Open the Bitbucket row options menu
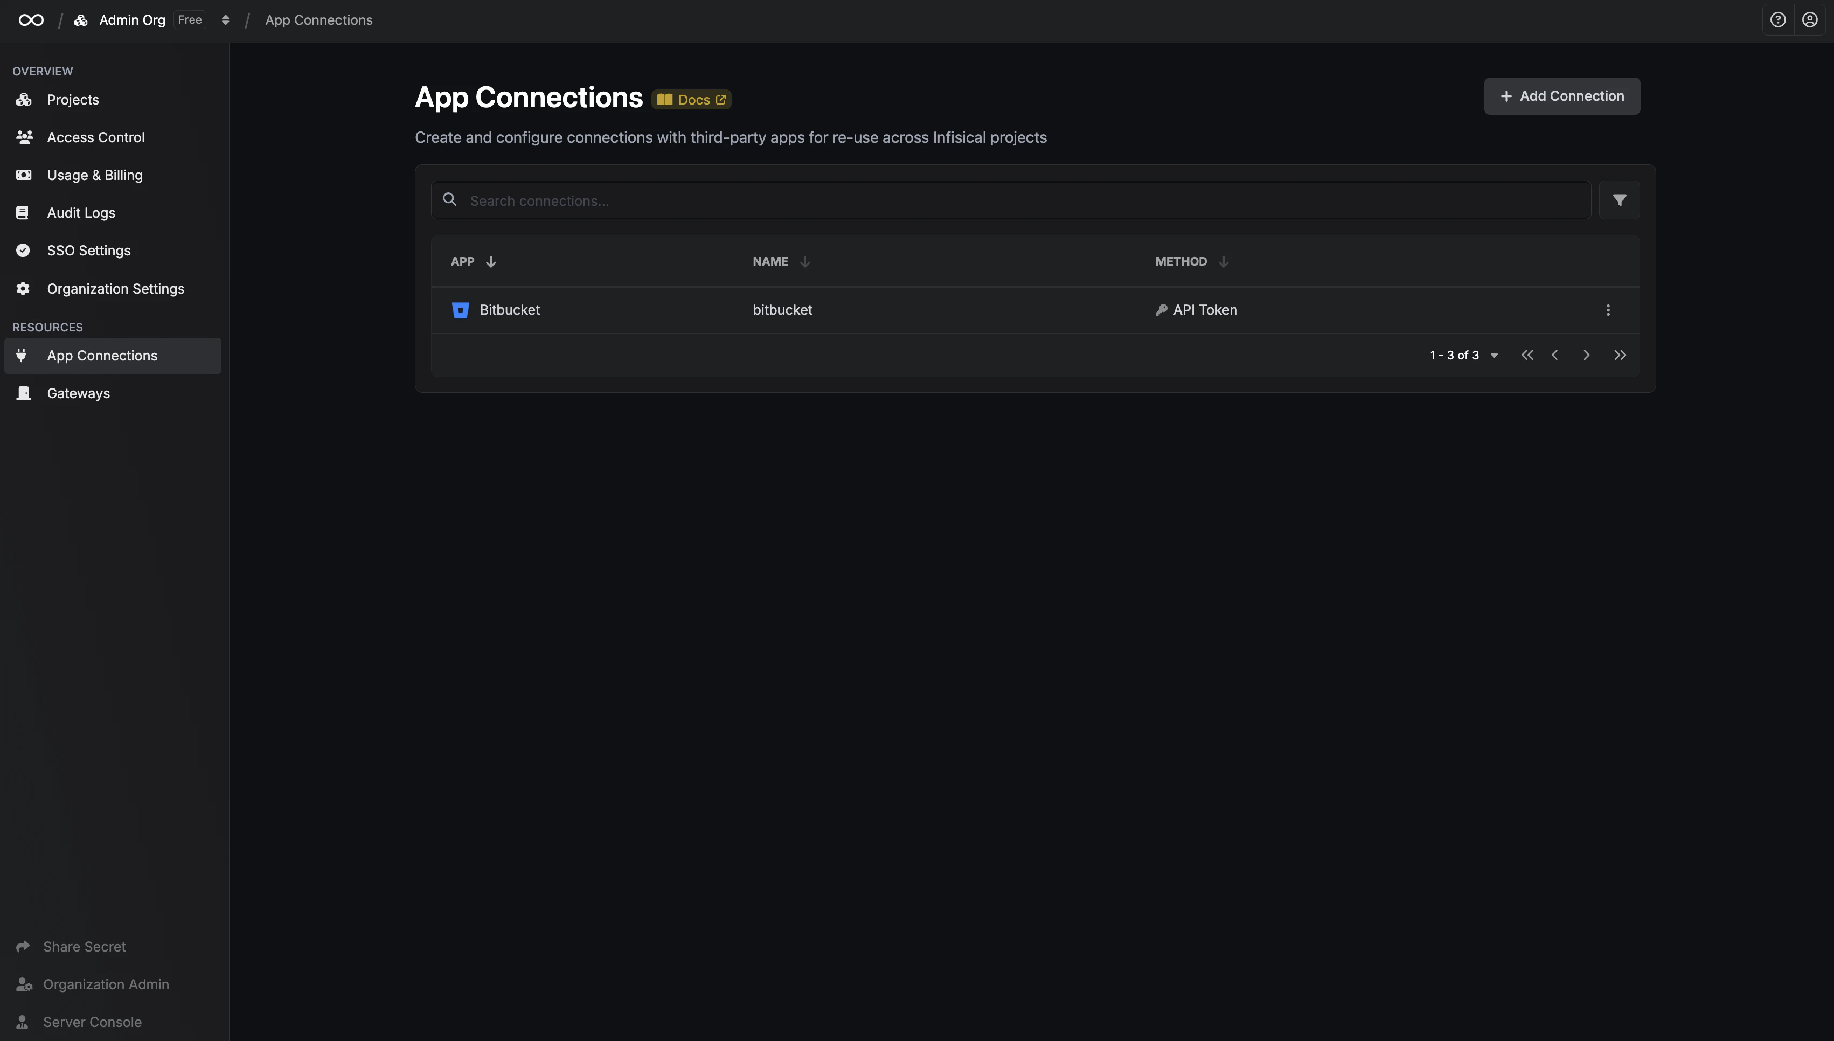Viewport: 1834px width, 1041px height. 1608,310
